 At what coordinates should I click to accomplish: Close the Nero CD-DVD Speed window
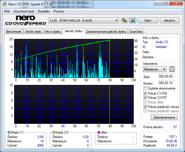(176, 3)
